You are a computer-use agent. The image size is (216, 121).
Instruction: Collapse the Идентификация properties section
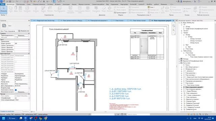[x=29, y=54]
